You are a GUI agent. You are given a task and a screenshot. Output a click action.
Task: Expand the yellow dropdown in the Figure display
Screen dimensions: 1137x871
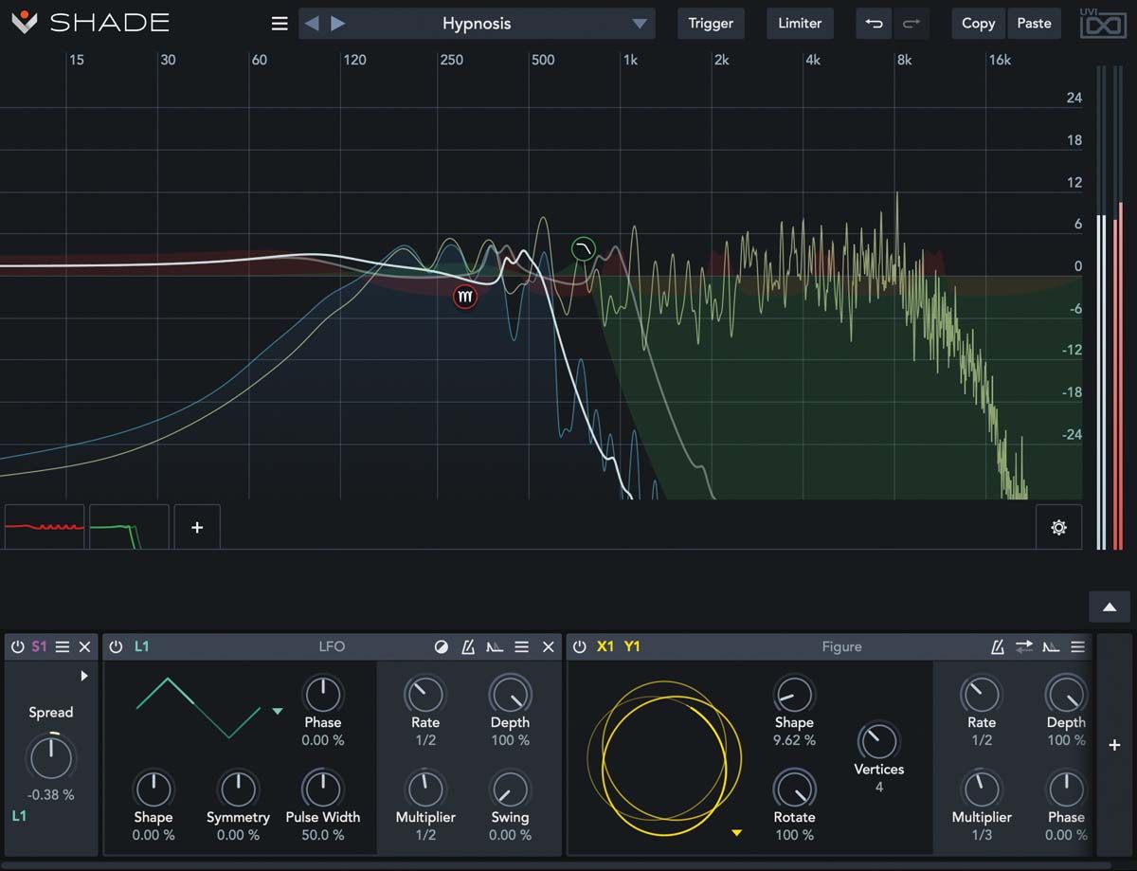pyautogui.click(x=736, y=832)
